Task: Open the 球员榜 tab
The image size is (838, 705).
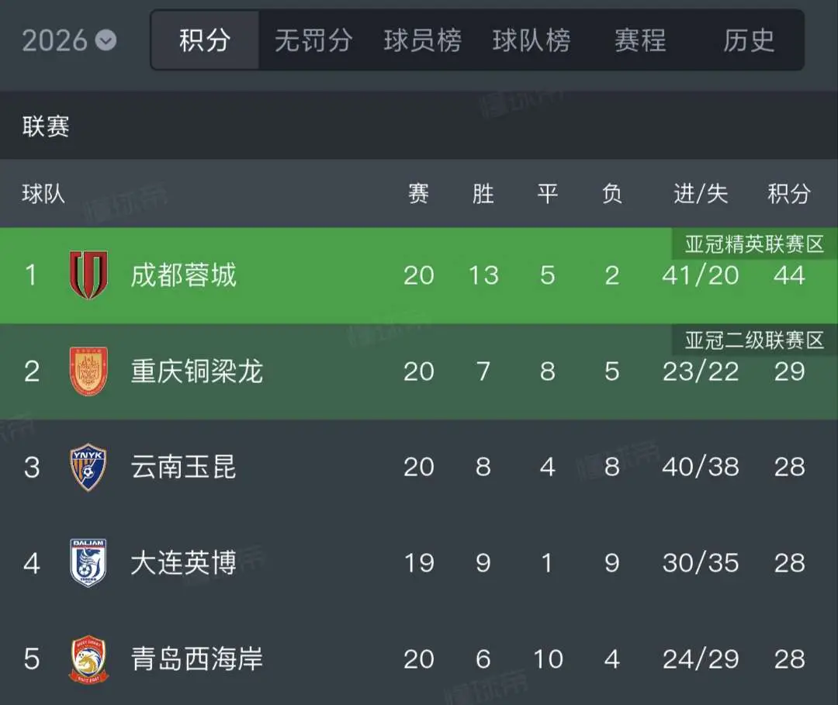Action: (x=422, y=40)
